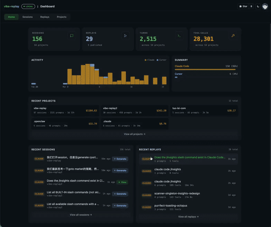Open claude code /insights replay with 0 tools
The height and width of the screenshot is (227, 271).
tap(188, 171)
